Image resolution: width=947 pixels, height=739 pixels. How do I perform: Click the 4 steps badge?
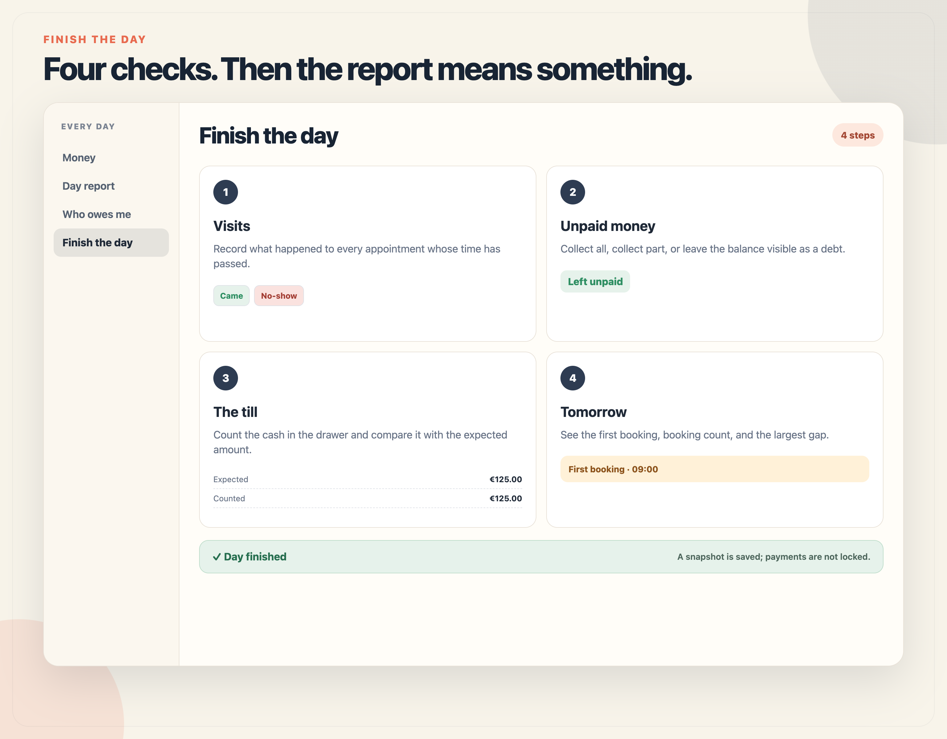[x=857, y=135]
